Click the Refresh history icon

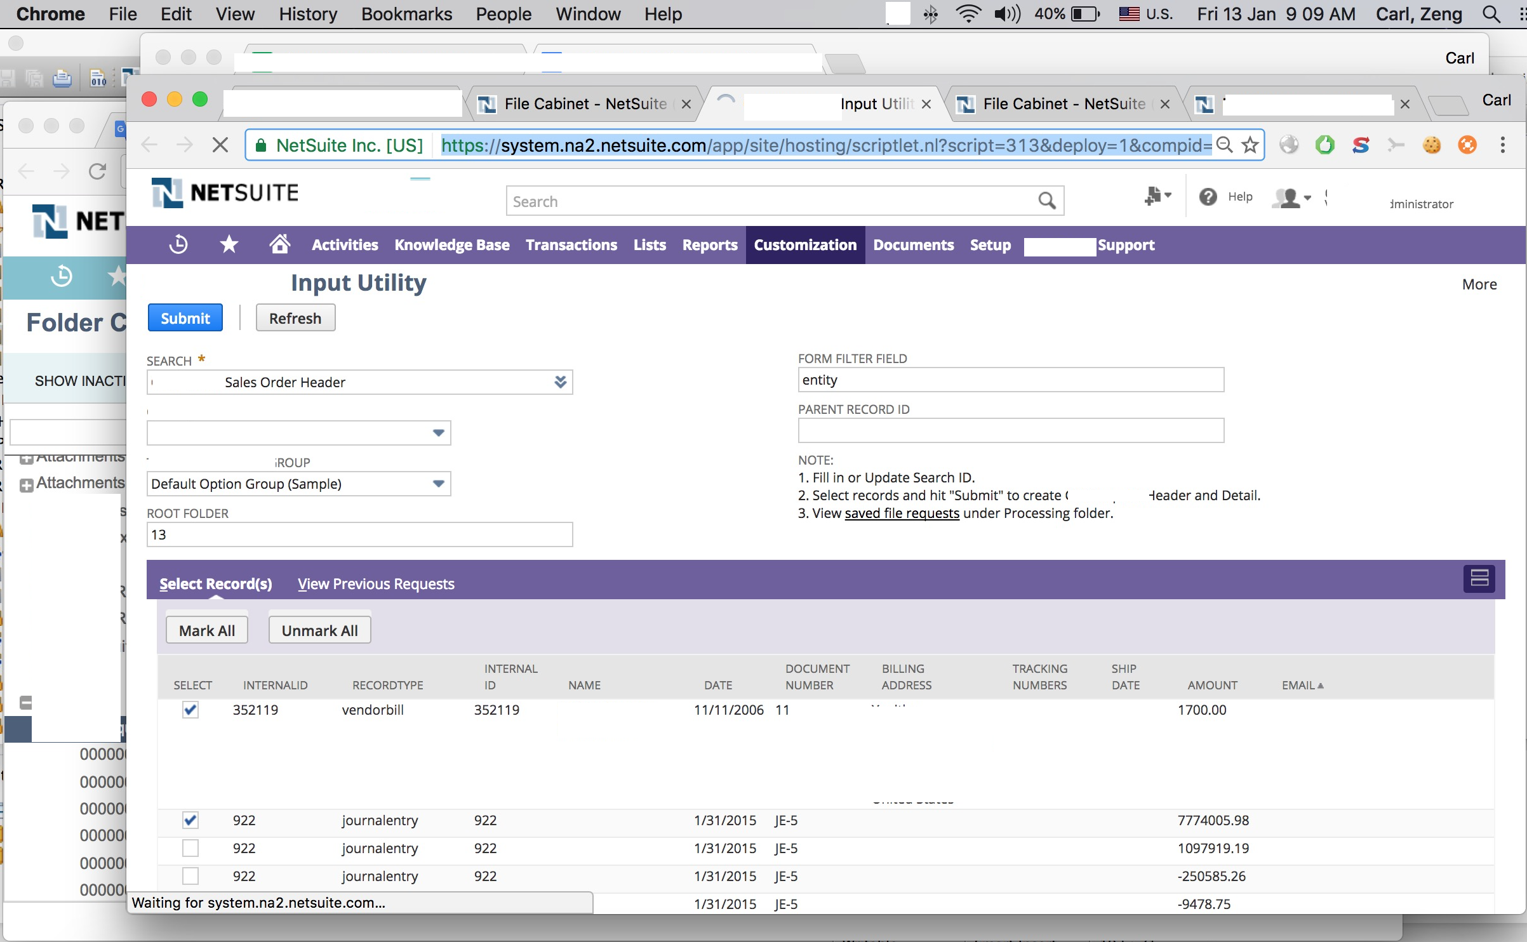click(x=178, y=243)
